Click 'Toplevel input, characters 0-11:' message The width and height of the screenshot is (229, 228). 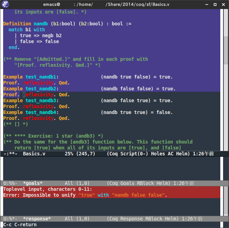coord(48,189)
